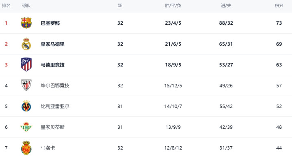Open the Villarreal yellow club logo
Viewport: 292px width, 158px height.
point(26,106)
